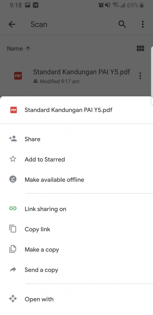Toggle the green Link sharing icon
153x315 pixels.
[13, 209]
